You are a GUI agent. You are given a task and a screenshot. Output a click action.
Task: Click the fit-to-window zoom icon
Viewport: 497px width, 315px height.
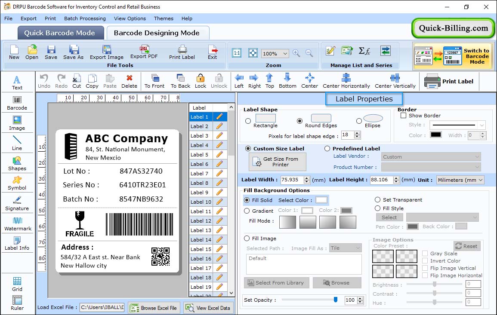tap(253, 53)
